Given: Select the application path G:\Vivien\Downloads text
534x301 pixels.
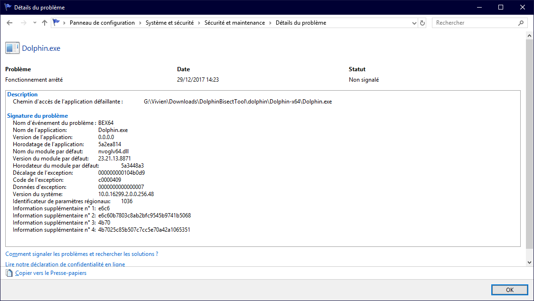Looking at the screenshot, I should (238, 102).
